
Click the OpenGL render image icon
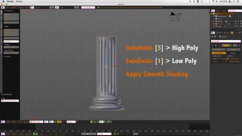[108, 122]
